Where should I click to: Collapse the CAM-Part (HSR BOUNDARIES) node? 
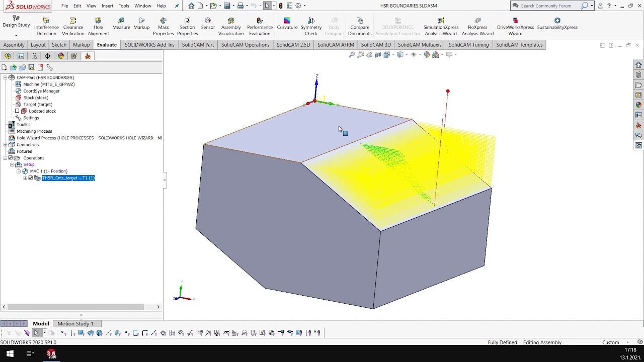coord(5,77)
